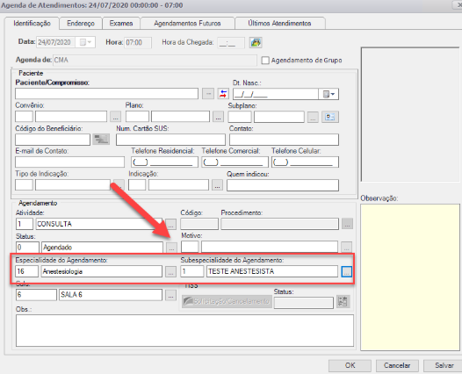
Task: Open Últimos Atendimentos tab
Action: click(x=279, y=24)
